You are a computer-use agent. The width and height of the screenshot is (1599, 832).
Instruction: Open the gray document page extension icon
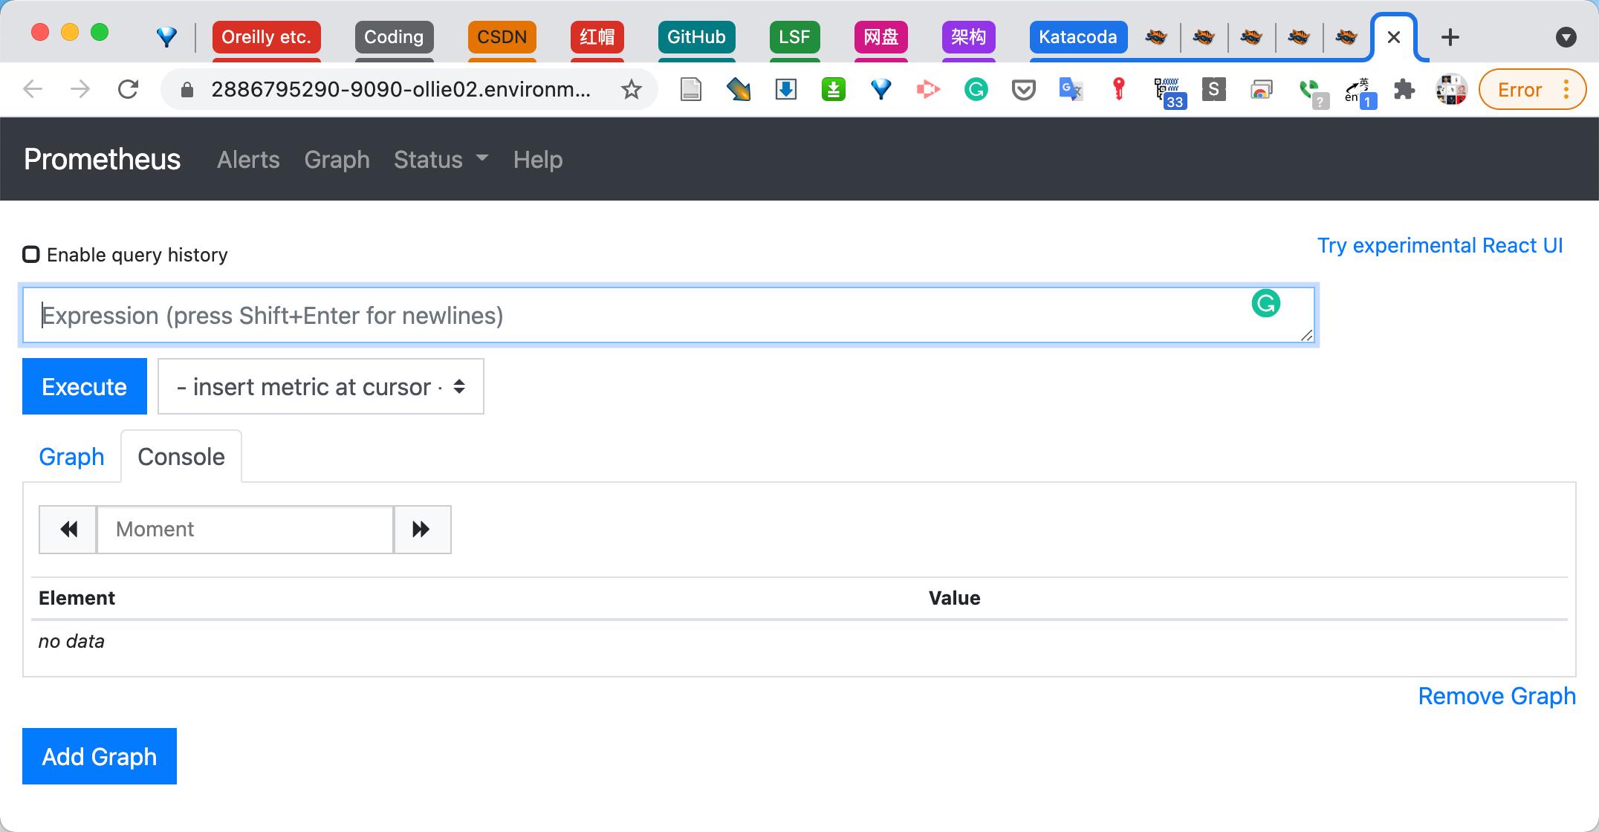pos(691,90)
